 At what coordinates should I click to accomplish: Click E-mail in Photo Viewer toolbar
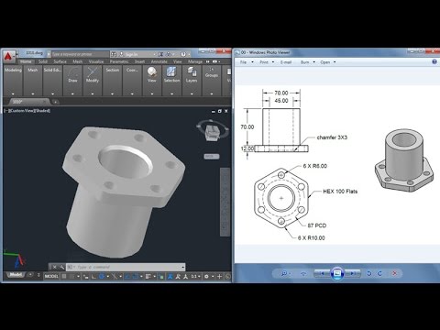click(286, 62)
